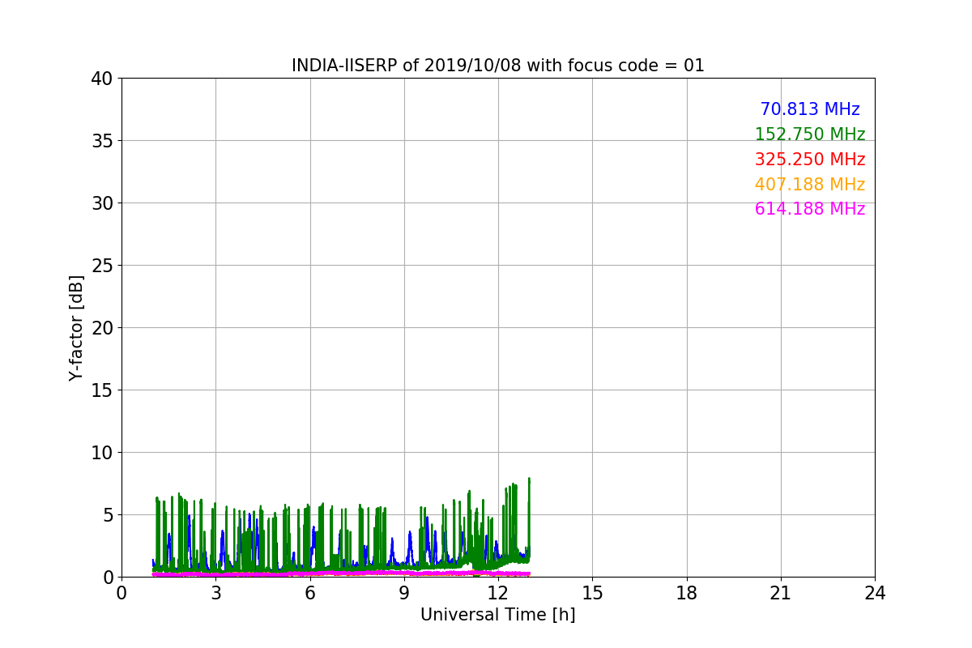Click the y-axis tick label 30
This screenshot has height=648, width=972.
(101, 203)
